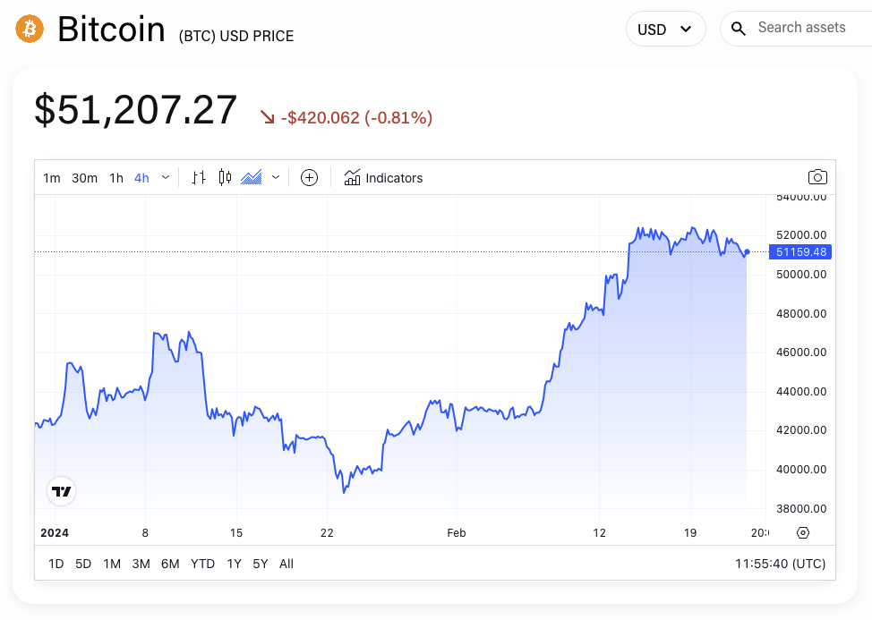Screen dimensions: 872x620
Task: Select the 1h timeframe
Action: pyautogui.click(x=115, y=177)
